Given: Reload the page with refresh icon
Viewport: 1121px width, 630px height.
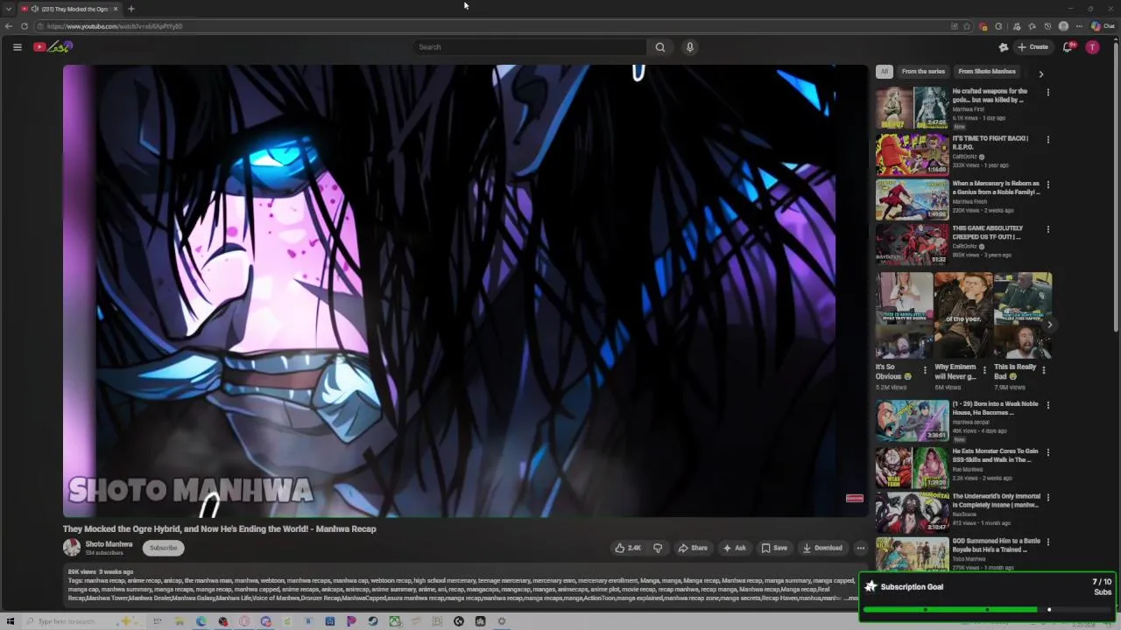Looking at the screenshot, I should pos(25,26).
